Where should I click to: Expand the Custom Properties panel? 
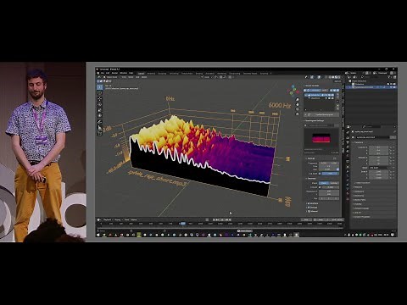[363, 217]
